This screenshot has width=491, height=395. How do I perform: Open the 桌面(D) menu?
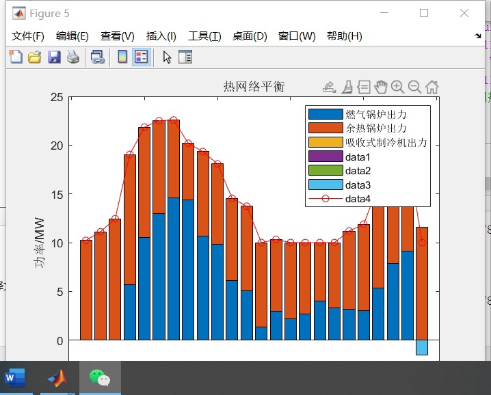tap(250, 36)
